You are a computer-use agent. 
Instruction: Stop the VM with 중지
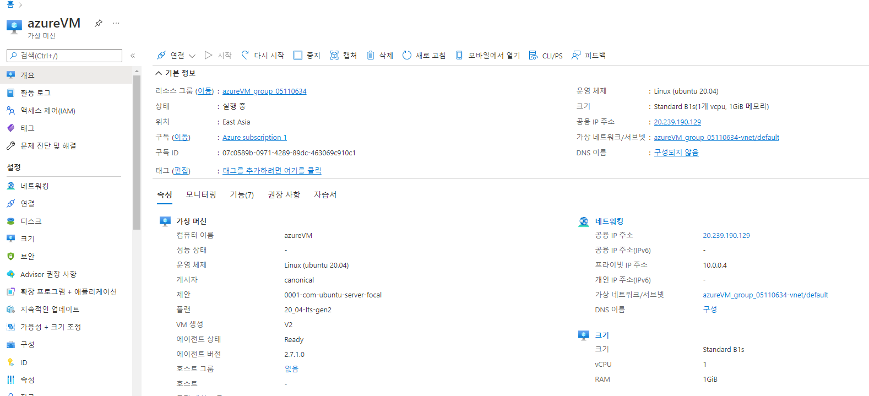(x=307, y=55)
